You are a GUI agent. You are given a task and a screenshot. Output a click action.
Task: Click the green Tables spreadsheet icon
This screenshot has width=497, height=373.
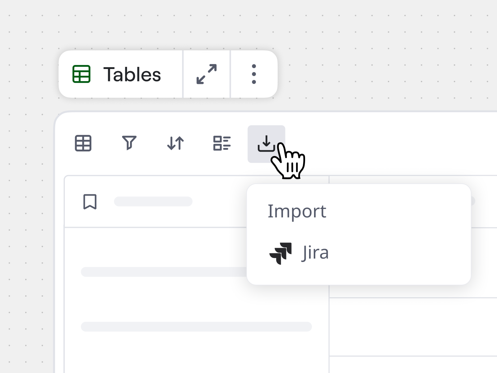(x=81, y=74)
